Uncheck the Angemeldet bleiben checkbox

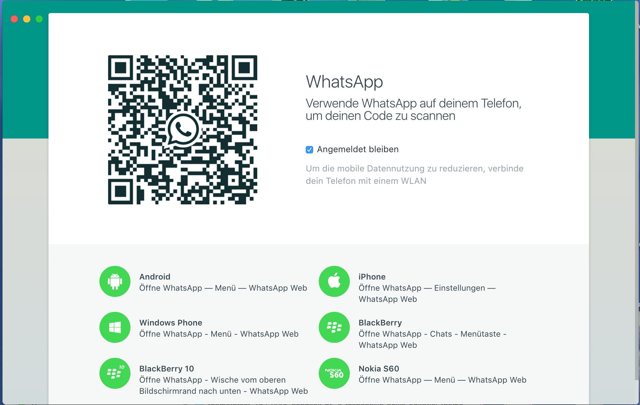click(x=309, y=150)
